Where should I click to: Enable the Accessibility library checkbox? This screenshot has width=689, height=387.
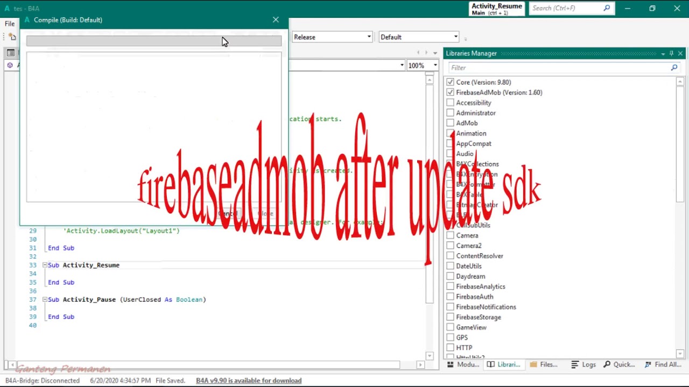click(450, 103)
